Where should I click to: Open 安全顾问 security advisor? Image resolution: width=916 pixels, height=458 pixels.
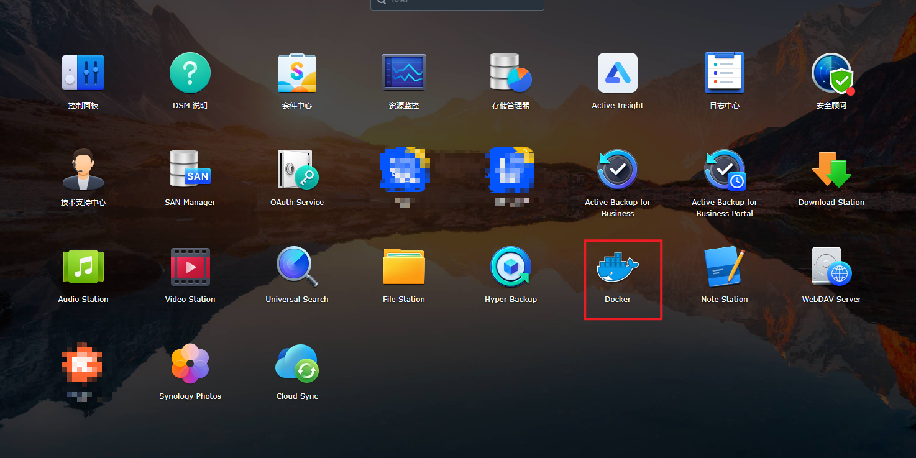(x=831, y=73)
